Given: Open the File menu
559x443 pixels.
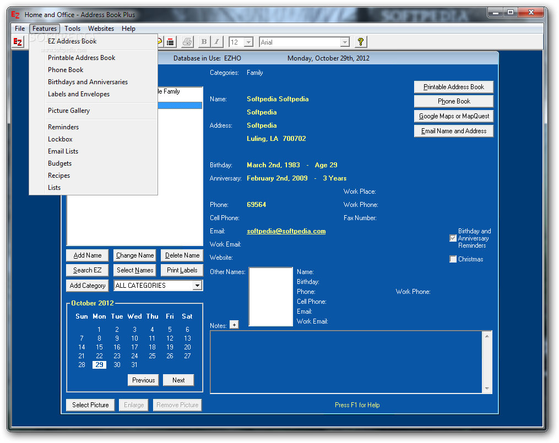Looking at the screenshot, I should (x=20, y=29).
